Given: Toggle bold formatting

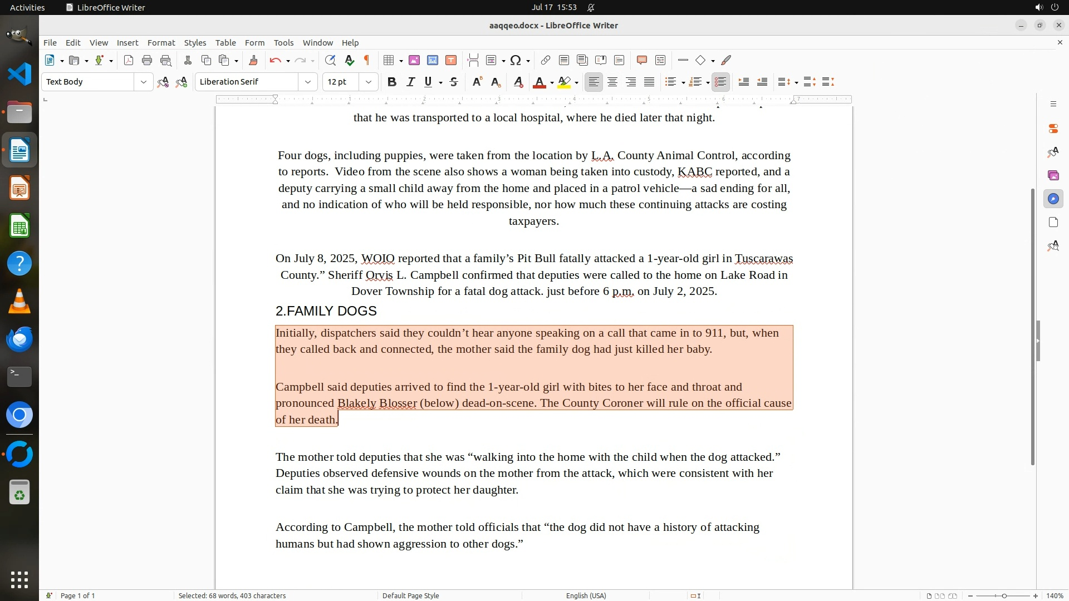Looking at the screenshot, I should [x=392, y=82].
